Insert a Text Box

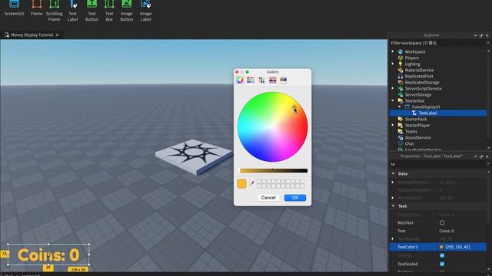pyautogui.click(x=109, y=11)
